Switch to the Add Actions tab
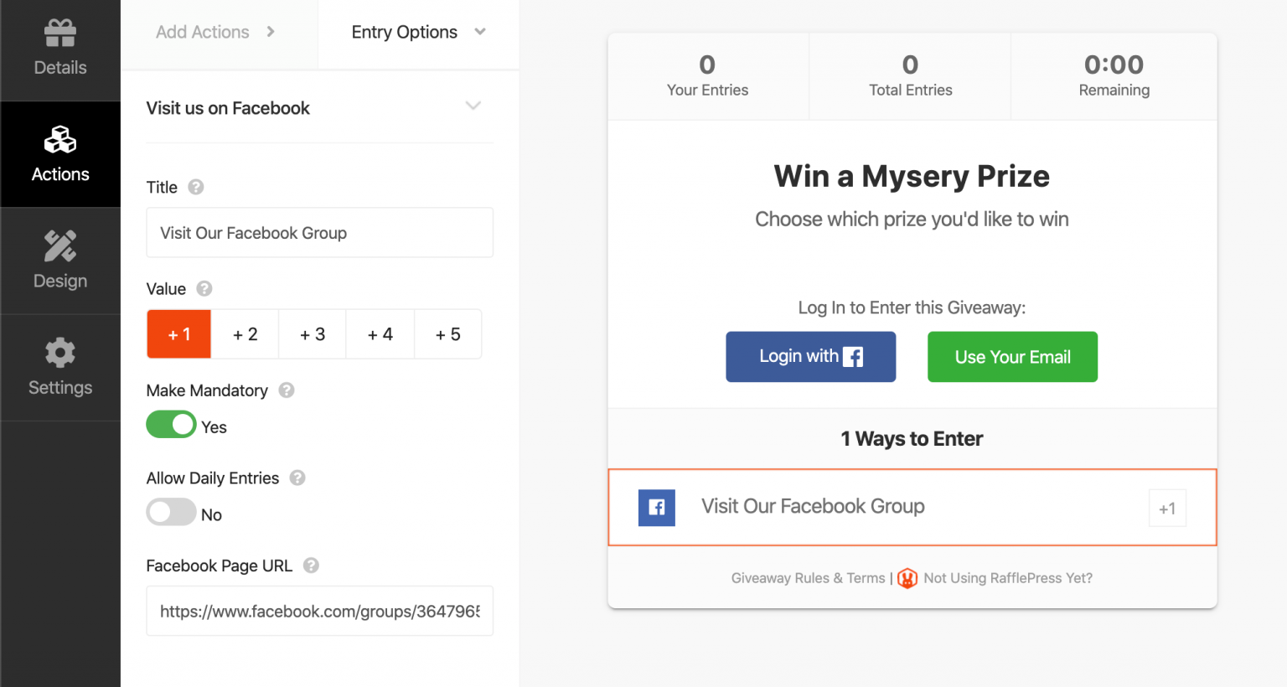This screenshot has height=687, width=1287. coord(202,31)
